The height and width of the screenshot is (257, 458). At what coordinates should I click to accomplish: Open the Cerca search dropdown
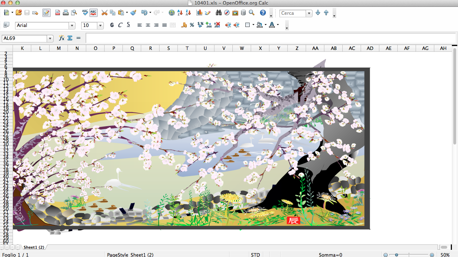[309, 13]
